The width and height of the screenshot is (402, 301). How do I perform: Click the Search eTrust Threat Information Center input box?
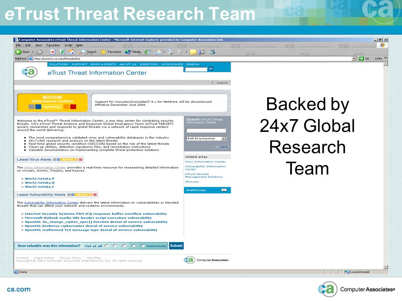pos(206,130)
